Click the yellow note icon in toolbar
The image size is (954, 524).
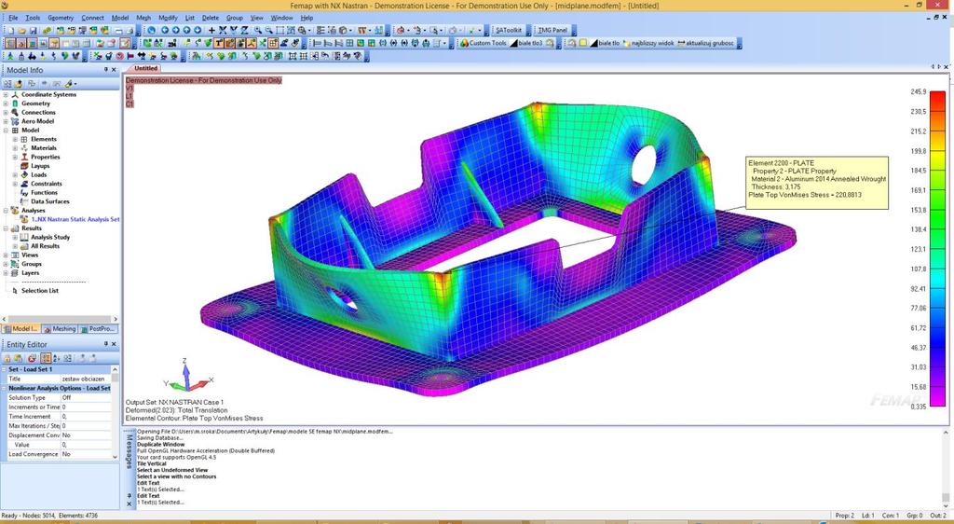pos(583,43)
